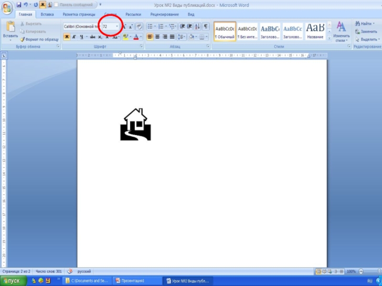Click the bulleted list icon
The image size is (382, 286).
(150, 27)
